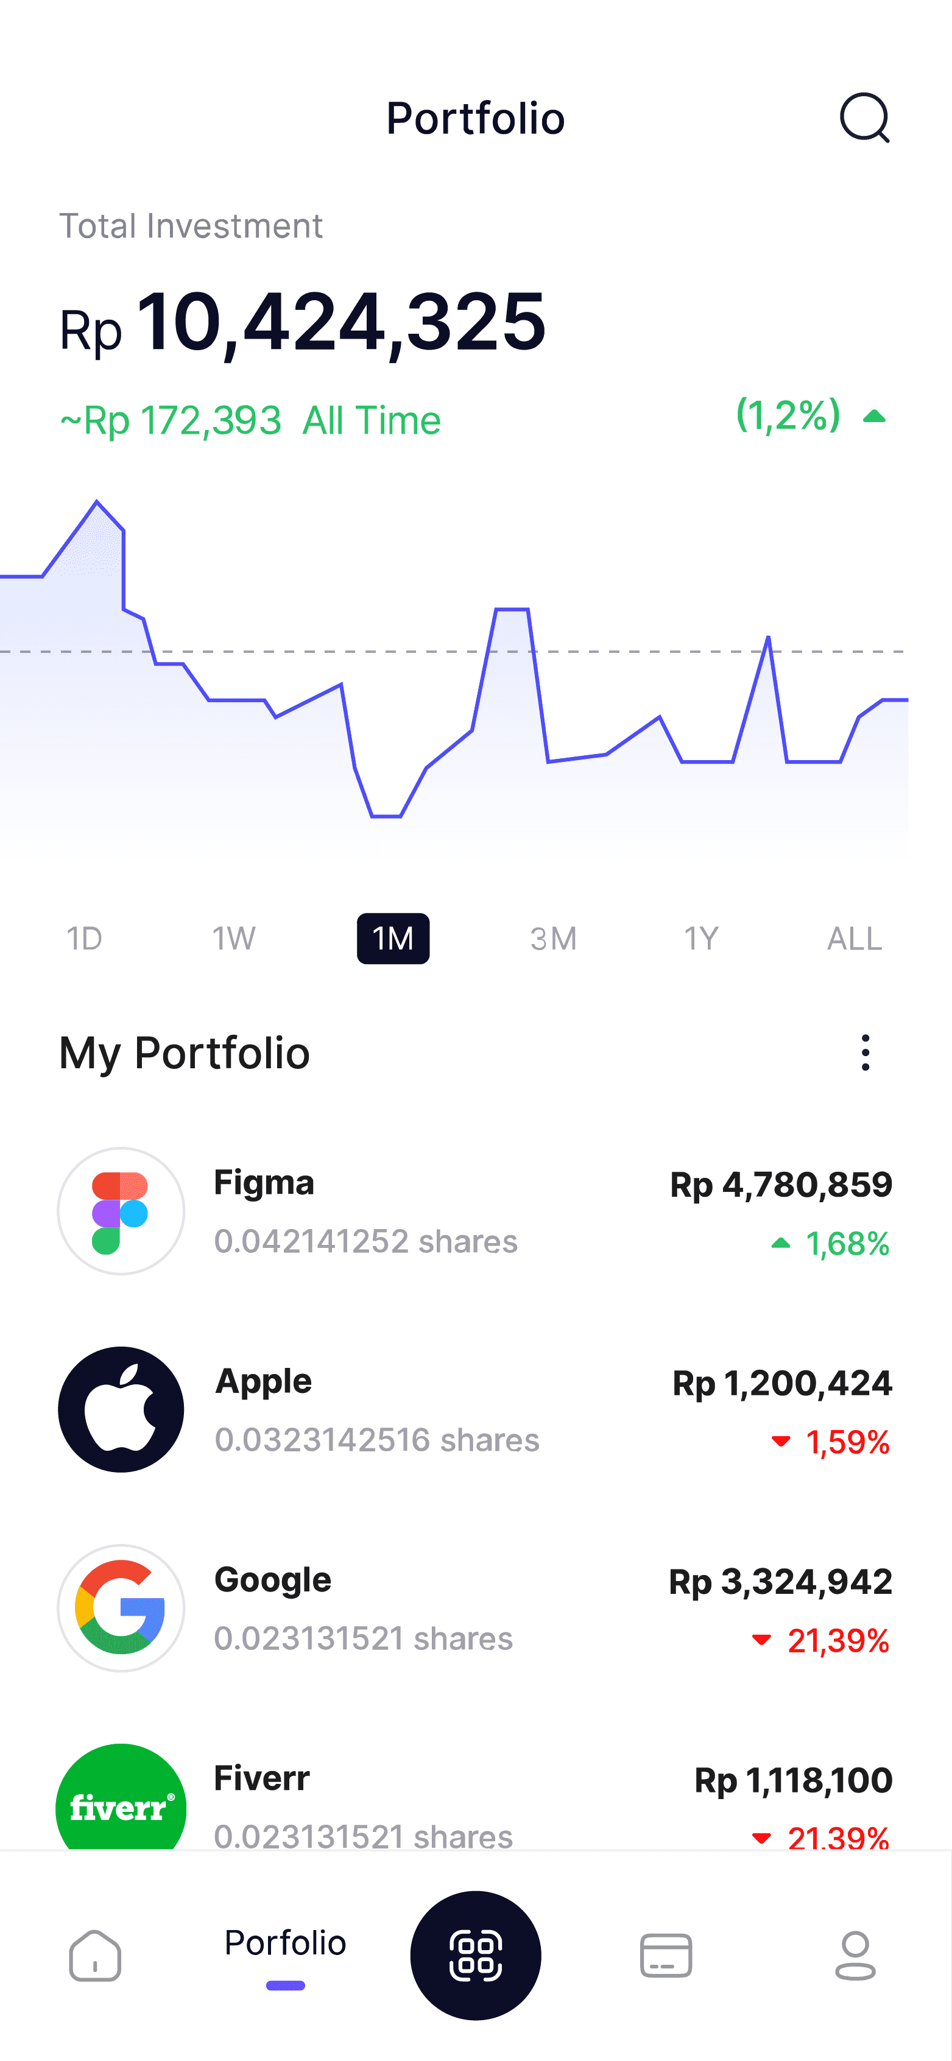Tap the Figma logo icon
Viewport: 952px width, 2061px height.
(121, 1211)
